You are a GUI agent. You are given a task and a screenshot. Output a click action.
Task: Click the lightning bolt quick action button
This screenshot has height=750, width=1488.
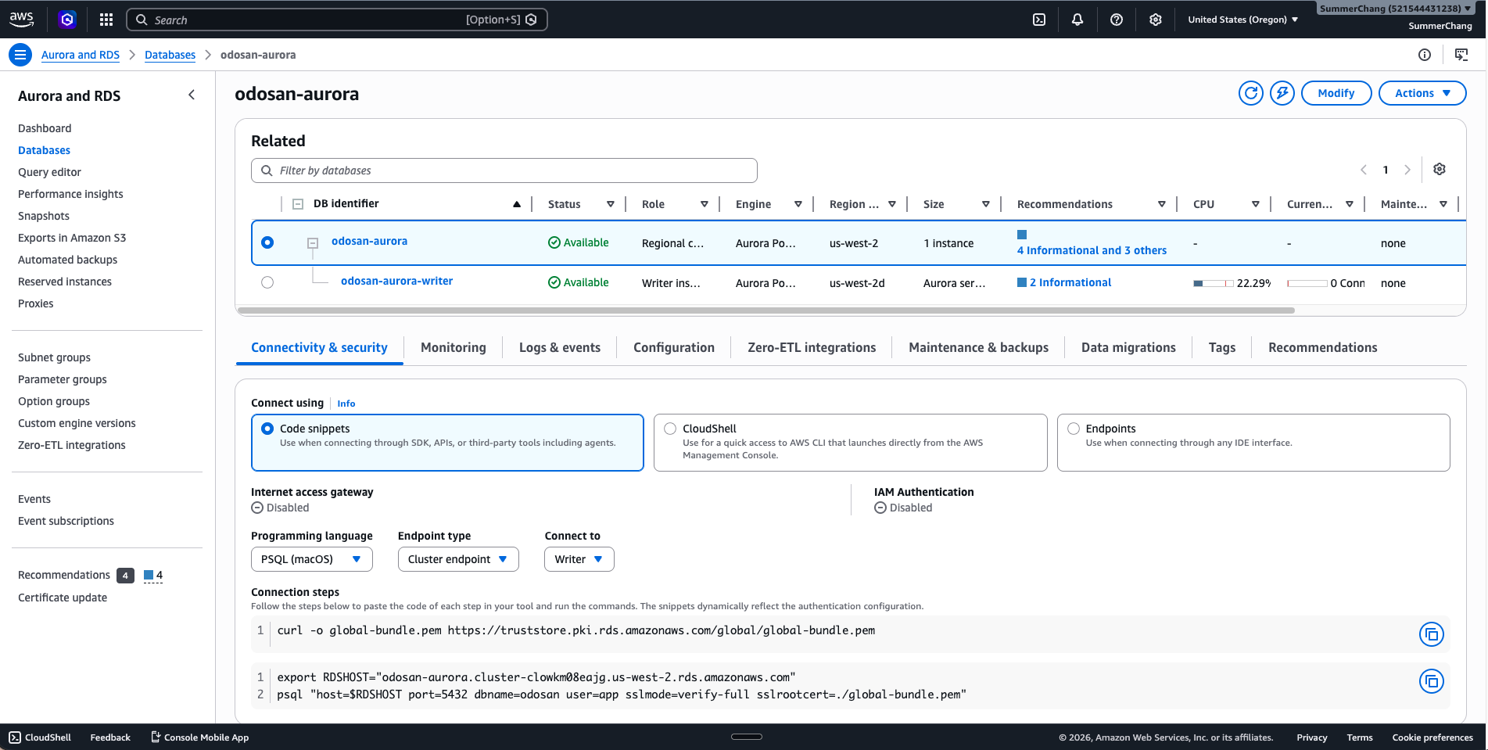coord(1282,93)
